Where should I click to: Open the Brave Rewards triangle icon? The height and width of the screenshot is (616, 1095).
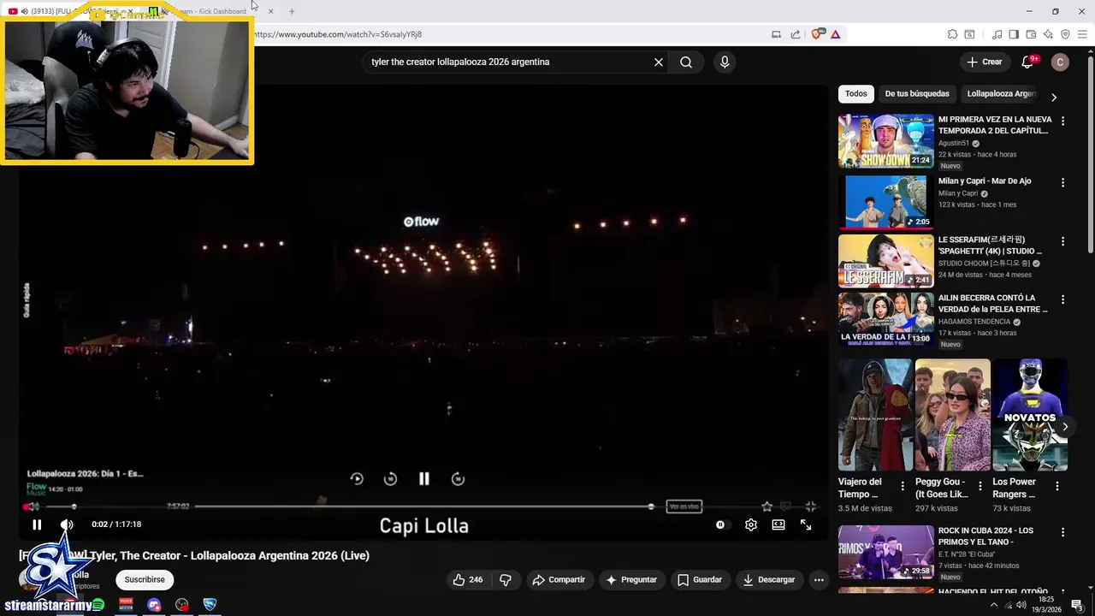pos(835,34)
